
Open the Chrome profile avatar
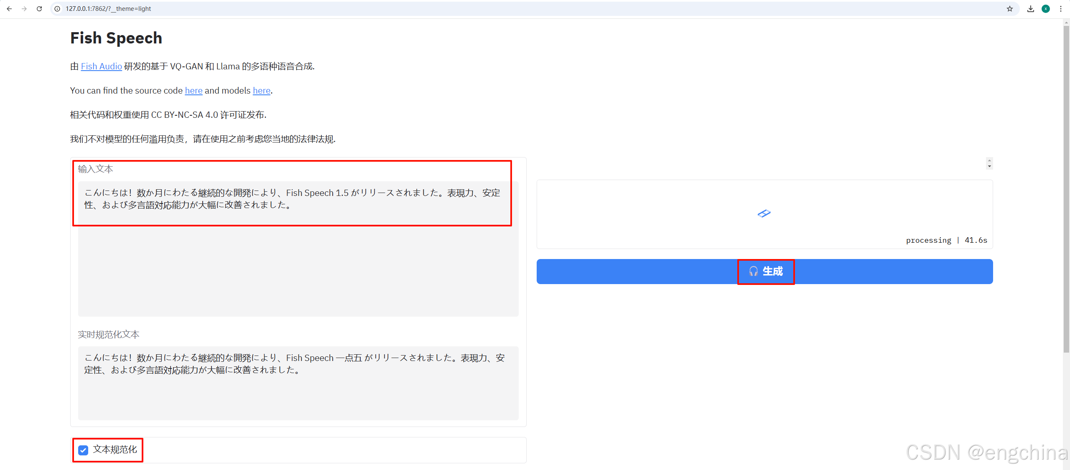click(x=1046, y=9)
